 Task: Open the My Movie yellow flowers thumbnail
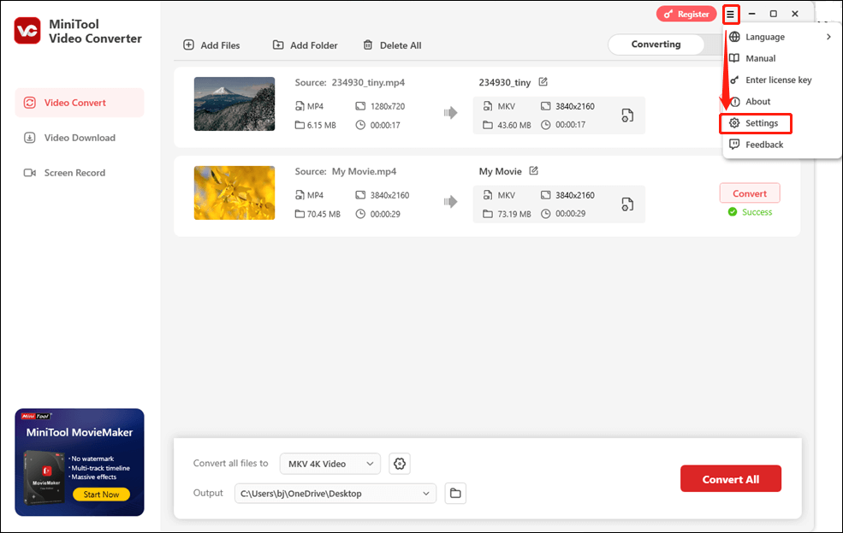coord(234,192)
